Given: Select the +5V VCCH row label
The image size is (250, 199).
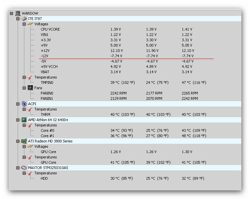Looking at the screenshot, I should tap(49, 67).
